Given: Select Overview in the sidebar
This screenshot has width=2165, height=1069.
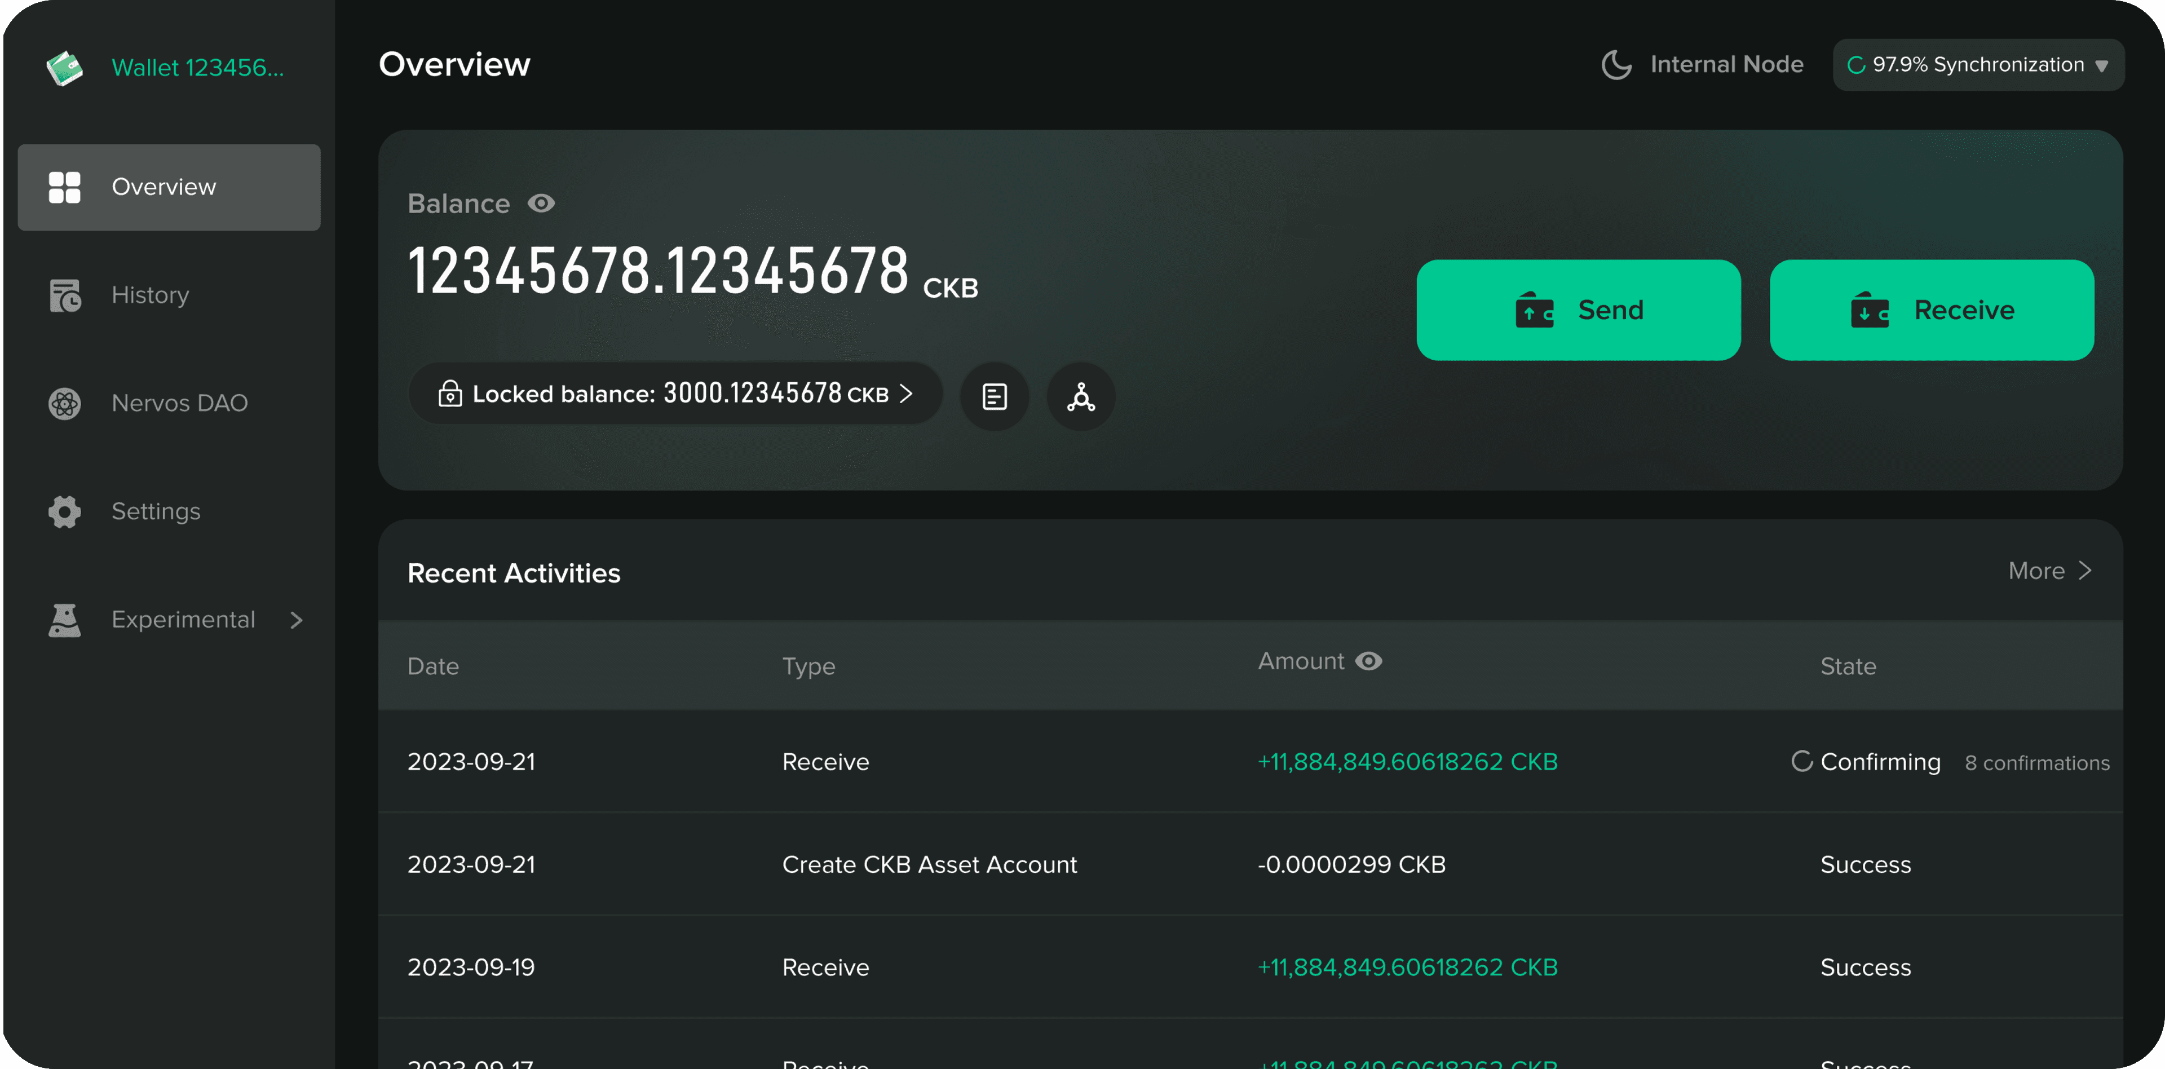Looking at the screenshot, I should click(x=169, y=187).
